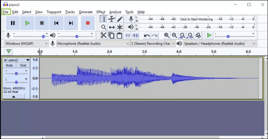Cut selection with the scissors icon
This screenshot has width=268, height=139.
103,35
